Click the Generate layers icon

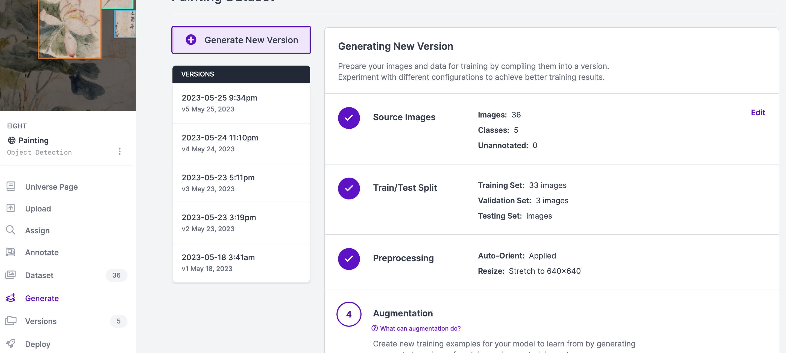11,298
